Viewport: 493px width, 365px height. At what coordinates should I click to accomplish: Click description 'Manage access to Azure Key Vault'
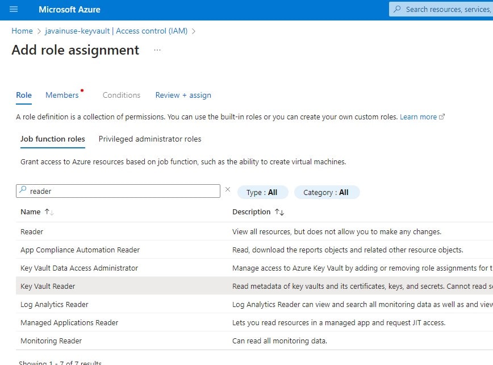point(362,268)
